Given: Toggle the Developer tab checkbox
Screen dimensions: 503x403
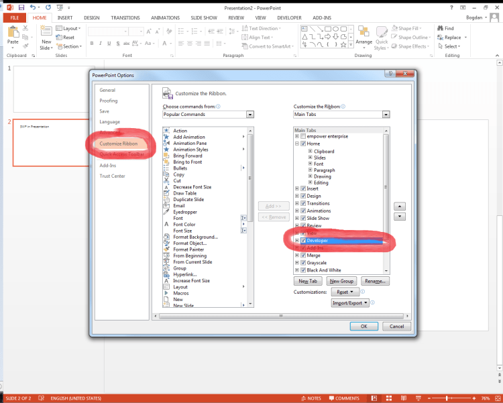Looking at the screenshot, I should point(303,240).
